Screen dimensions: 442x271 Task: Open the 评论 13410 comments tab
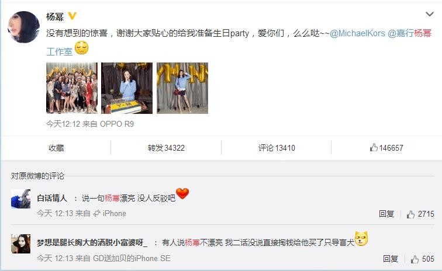click(277, 148)
